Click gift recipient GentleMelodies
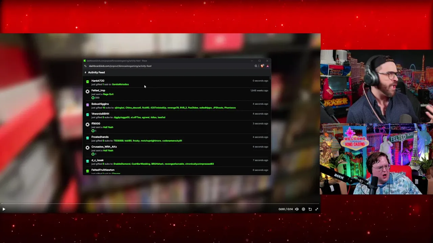Screen dimensions: 433x243 [120, 84]
